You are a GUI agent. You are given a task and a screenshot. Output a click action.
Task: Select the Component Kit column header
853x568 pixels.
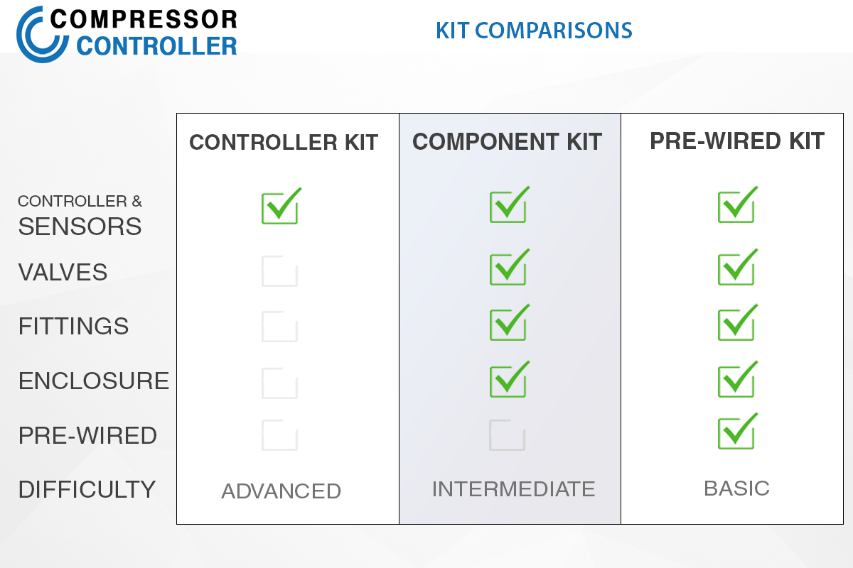[508, 141]
